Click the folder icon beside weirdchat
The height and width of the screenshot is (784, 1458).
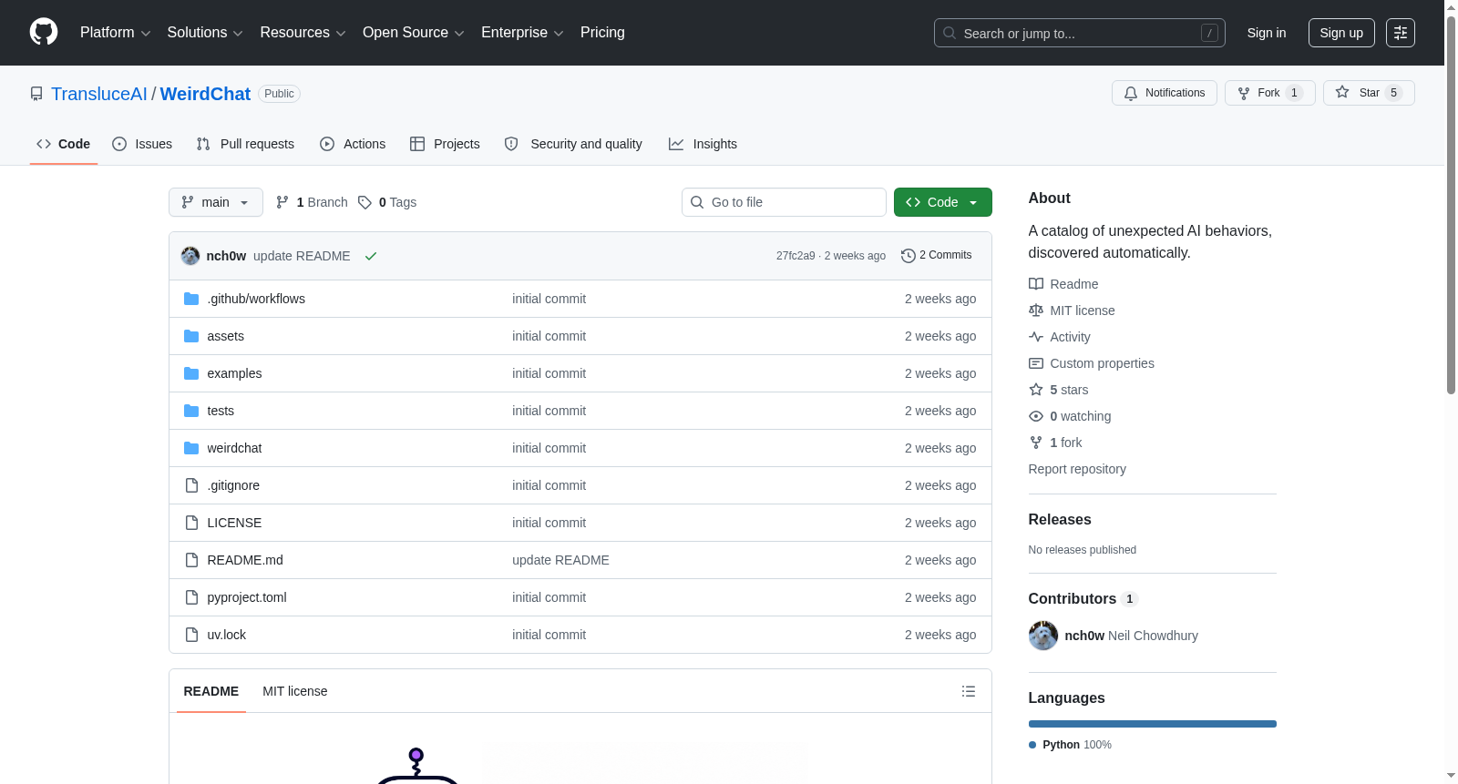(x=191, y=448)
